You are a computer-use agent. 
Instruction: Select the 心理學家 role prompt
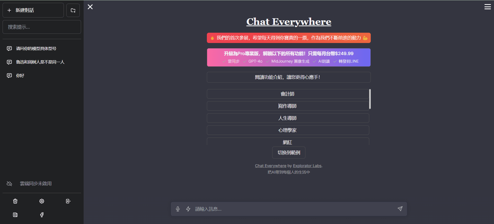tap(288, 130)
